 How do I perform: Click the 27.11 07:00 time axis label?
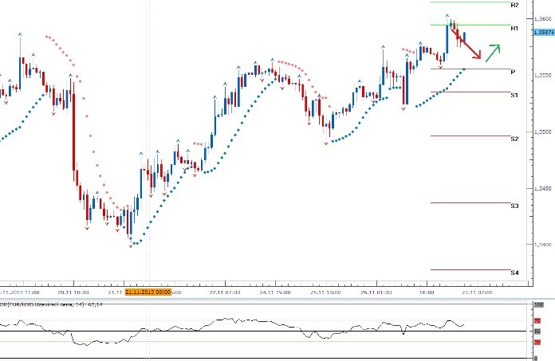477,292
